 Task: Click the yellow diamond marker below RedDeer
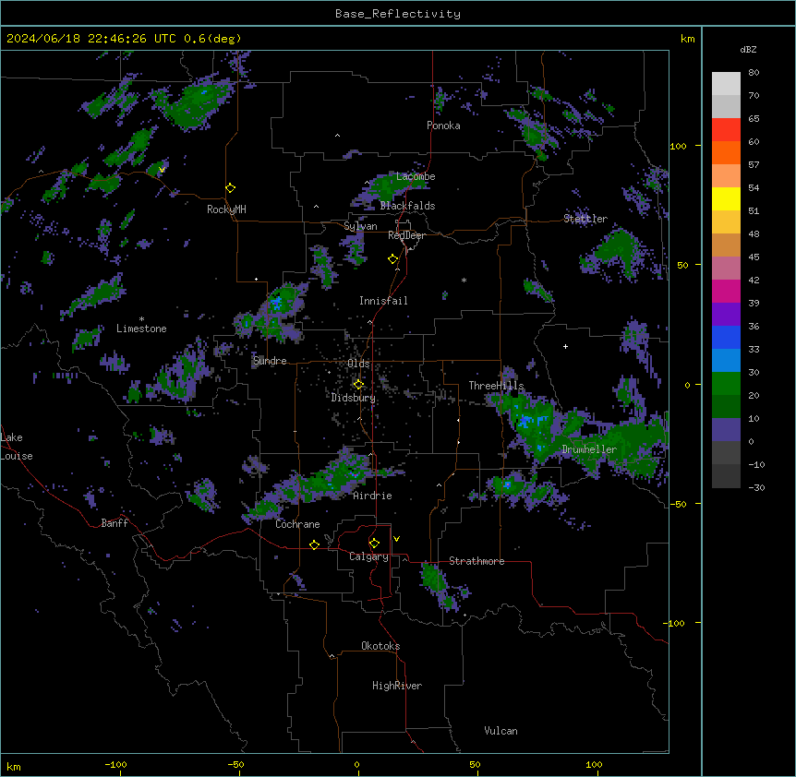(x=393, y=259)
